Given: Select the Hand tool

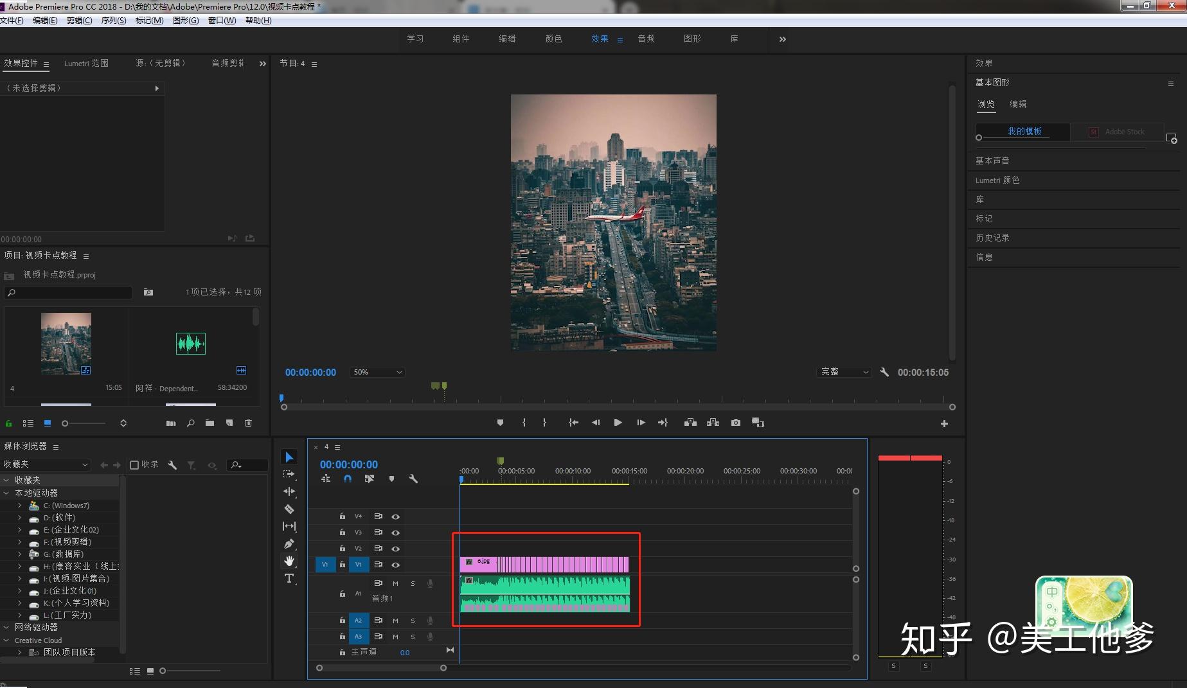Looking at the screenshot, I should [289, 561].
